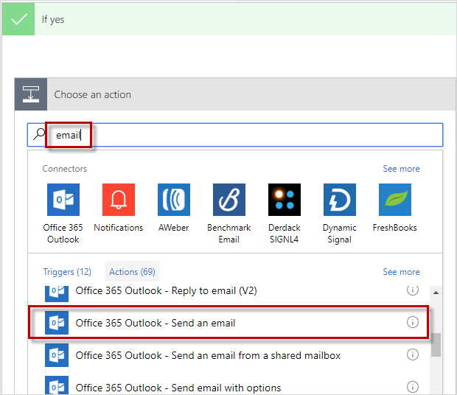Click the search magnifier icon
This screenshot has width=457, height=395.
coord(39,135)
